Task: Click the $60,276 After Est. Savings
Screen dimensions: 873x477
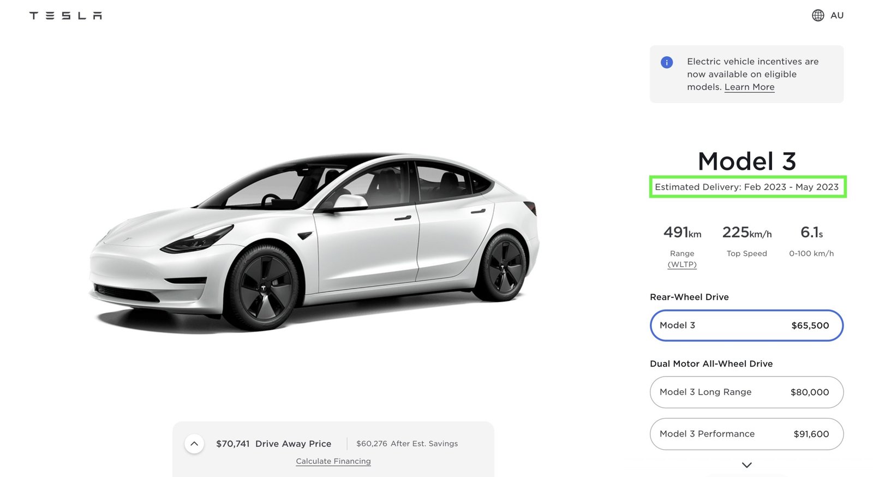Action: click(x=406, y=444)
